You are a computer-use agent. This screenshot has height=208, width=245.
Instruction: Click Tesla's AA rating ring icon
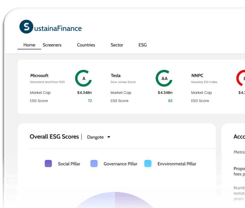click(164, 78)
